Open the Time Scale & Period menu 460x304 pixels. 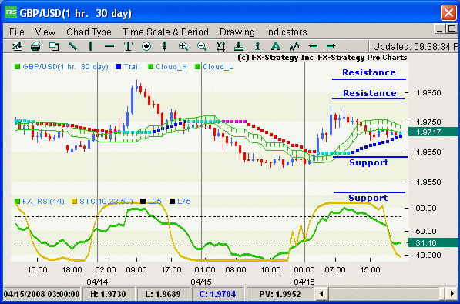(x=166, y=32)
